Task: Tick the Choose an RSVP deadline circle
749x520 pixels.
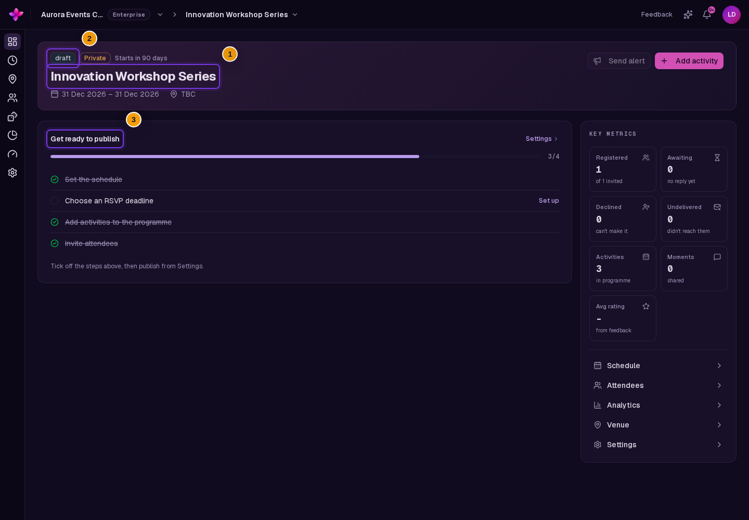Action: (55, 201)
